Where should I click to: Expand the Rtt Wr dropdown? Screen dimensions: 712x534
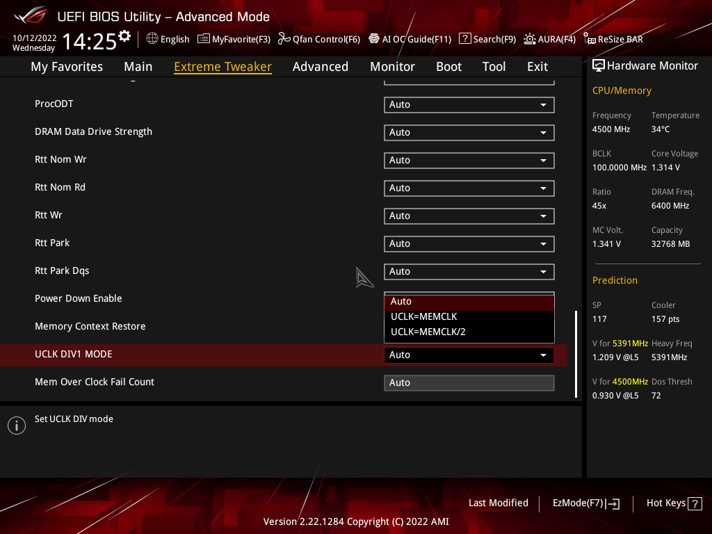469,216
